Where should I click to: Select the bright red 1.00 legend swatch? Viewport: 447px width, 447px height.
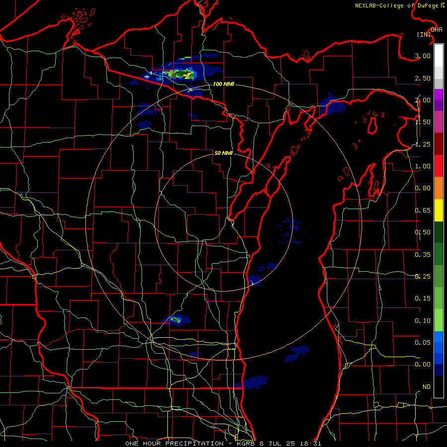pos(439,166)
